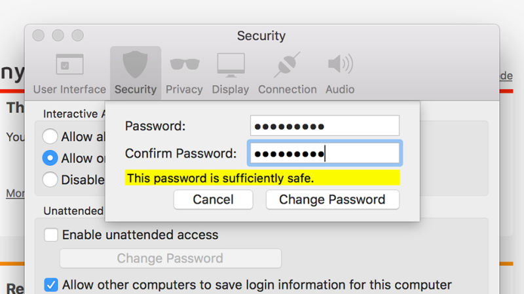Select the Security shield icon
The image size is (524, 294).
click(x=136, y=65)
